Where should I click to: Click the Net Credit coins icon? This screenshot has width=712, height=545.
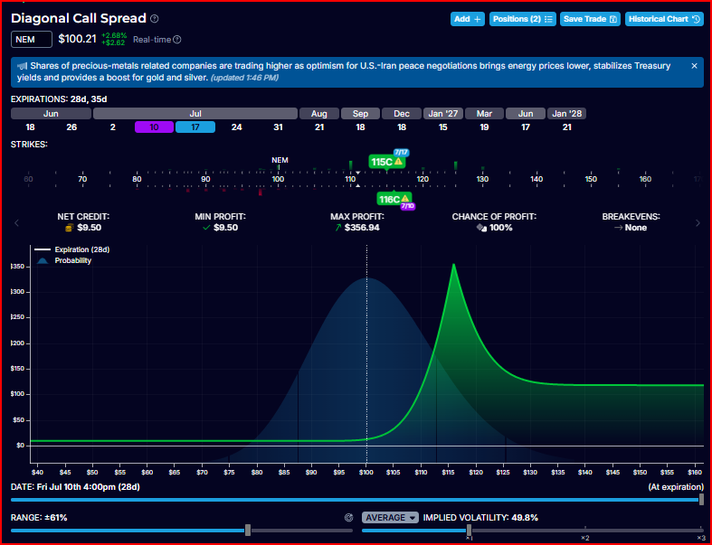click(x=69, y=228)
